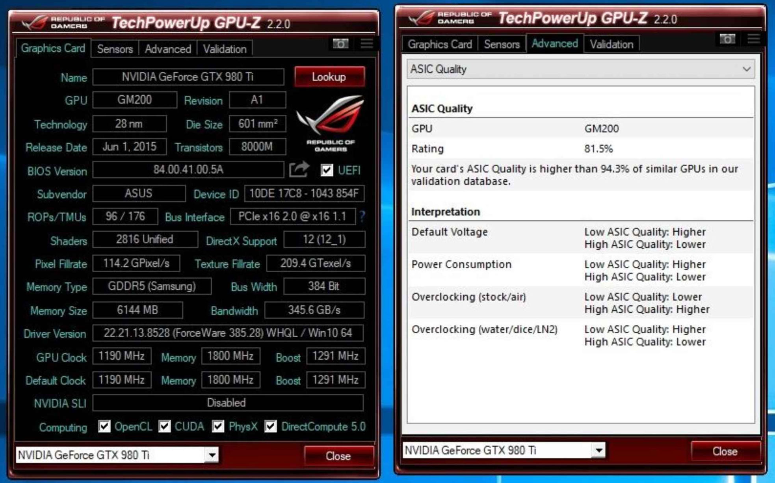Screen dimensions: 775x483
Task: Click the large ROG logo in left window
Action: [330, 123]
